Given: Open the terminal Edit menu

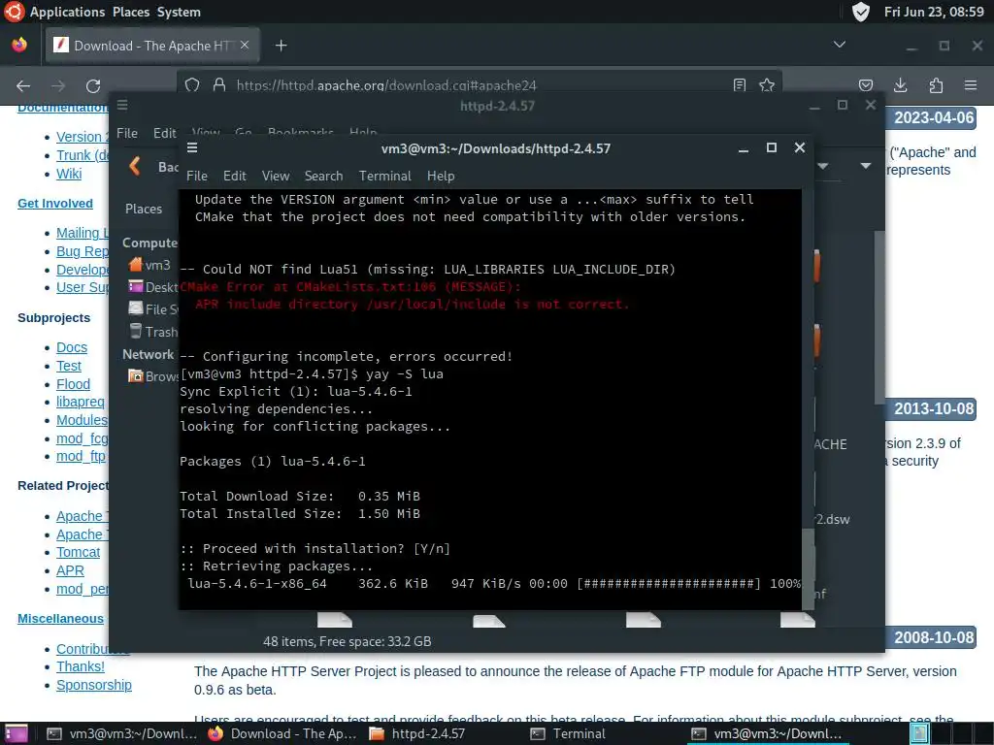Looking at the screenshot, I should [x=235, y=176].
